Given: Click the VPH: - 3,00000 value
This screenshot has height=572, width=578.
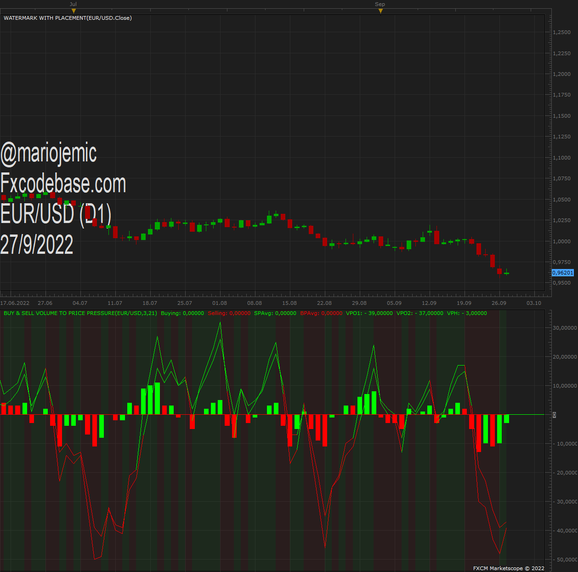Looking at the screenshot, I should click(x=467, y=313).
